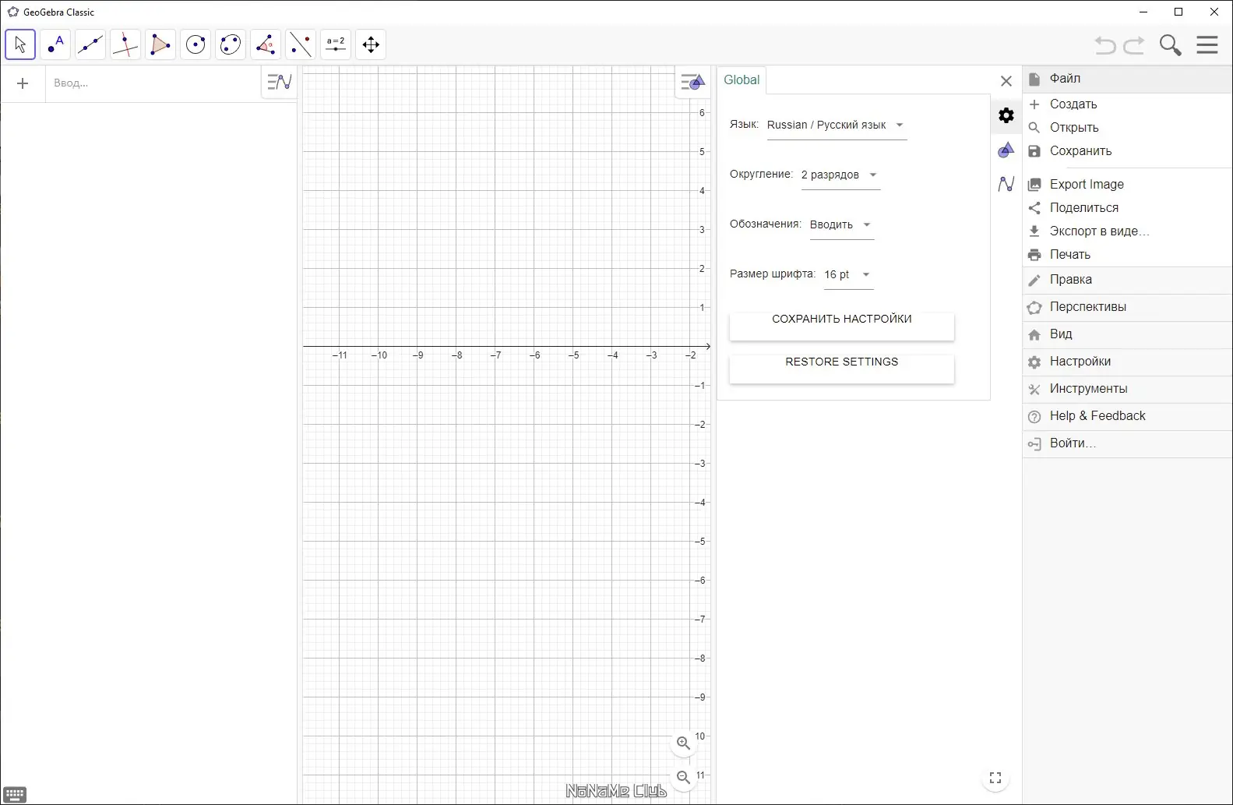Select the Circle with center tool
Viewport: 1233px width, 805px height.
click(x=196, y=44)
